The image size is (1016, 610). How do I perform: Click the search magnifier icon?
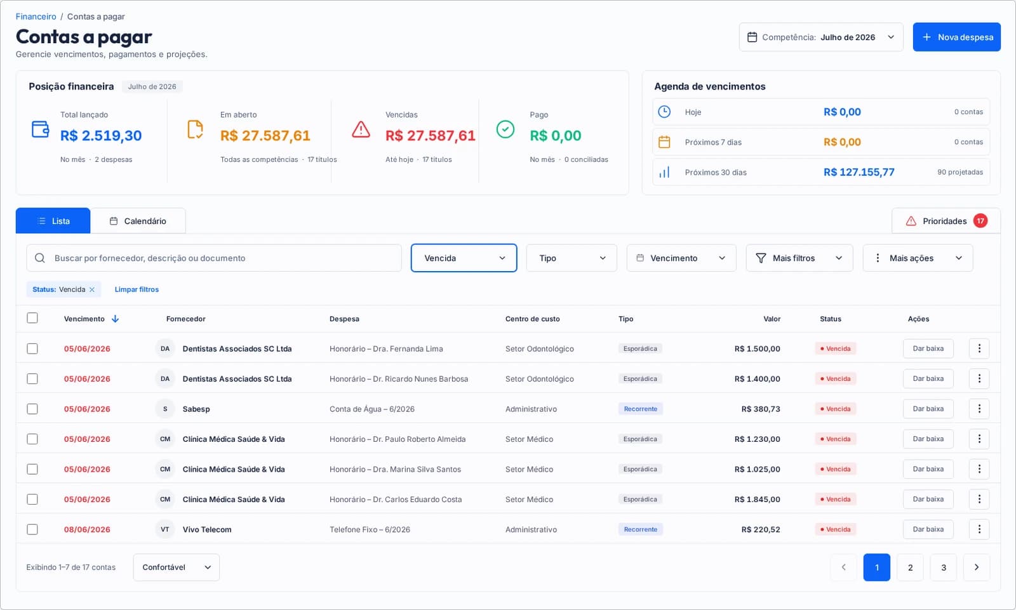pyautogui.click(x=40, y=258)
